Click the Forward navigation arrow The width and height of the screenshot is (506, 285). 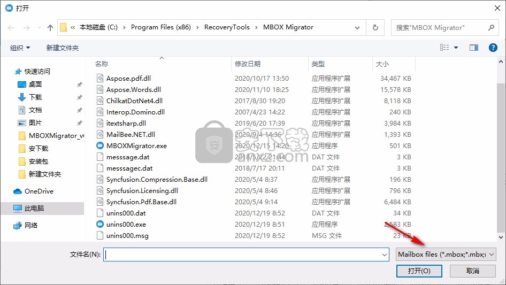point(26,28)
